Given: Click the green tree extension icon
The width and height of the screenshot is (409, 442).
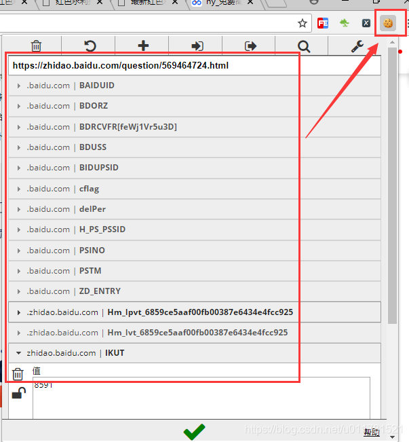Looking at the screenshot, I should tap(344, 23).
